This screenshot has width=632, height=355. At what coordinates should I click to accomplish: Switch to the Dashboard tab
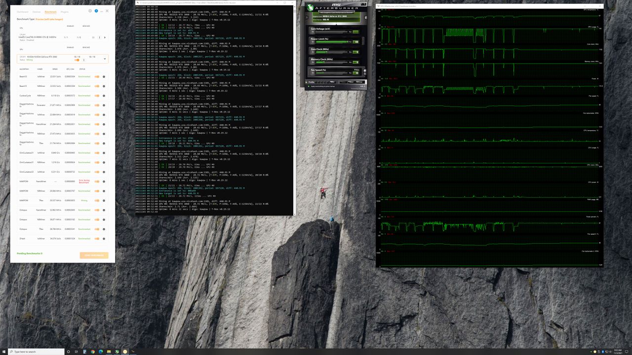point(23,11)
